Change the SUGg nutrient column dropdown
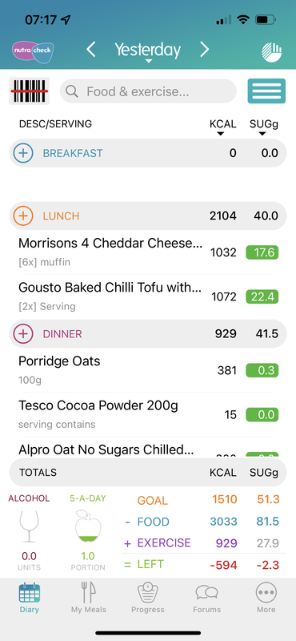 coord(264,127)
